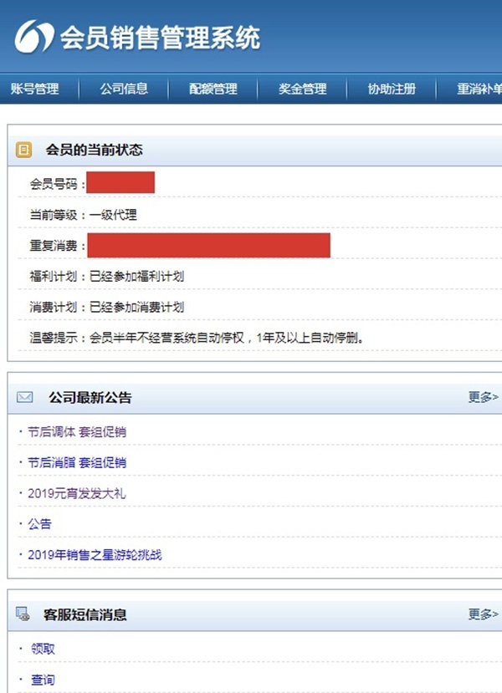Select the 重消补单 menu item
The width and height of the screenshot is (502, 693).
(x=479, y=89)
